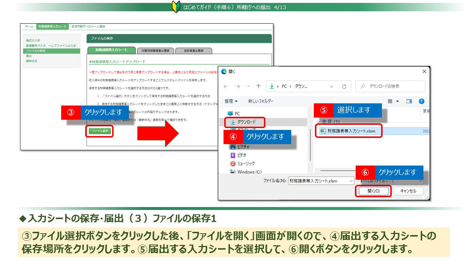Screen dimensions: 466x262
Task: Click the キャンセル button
Action: point(408,191)
